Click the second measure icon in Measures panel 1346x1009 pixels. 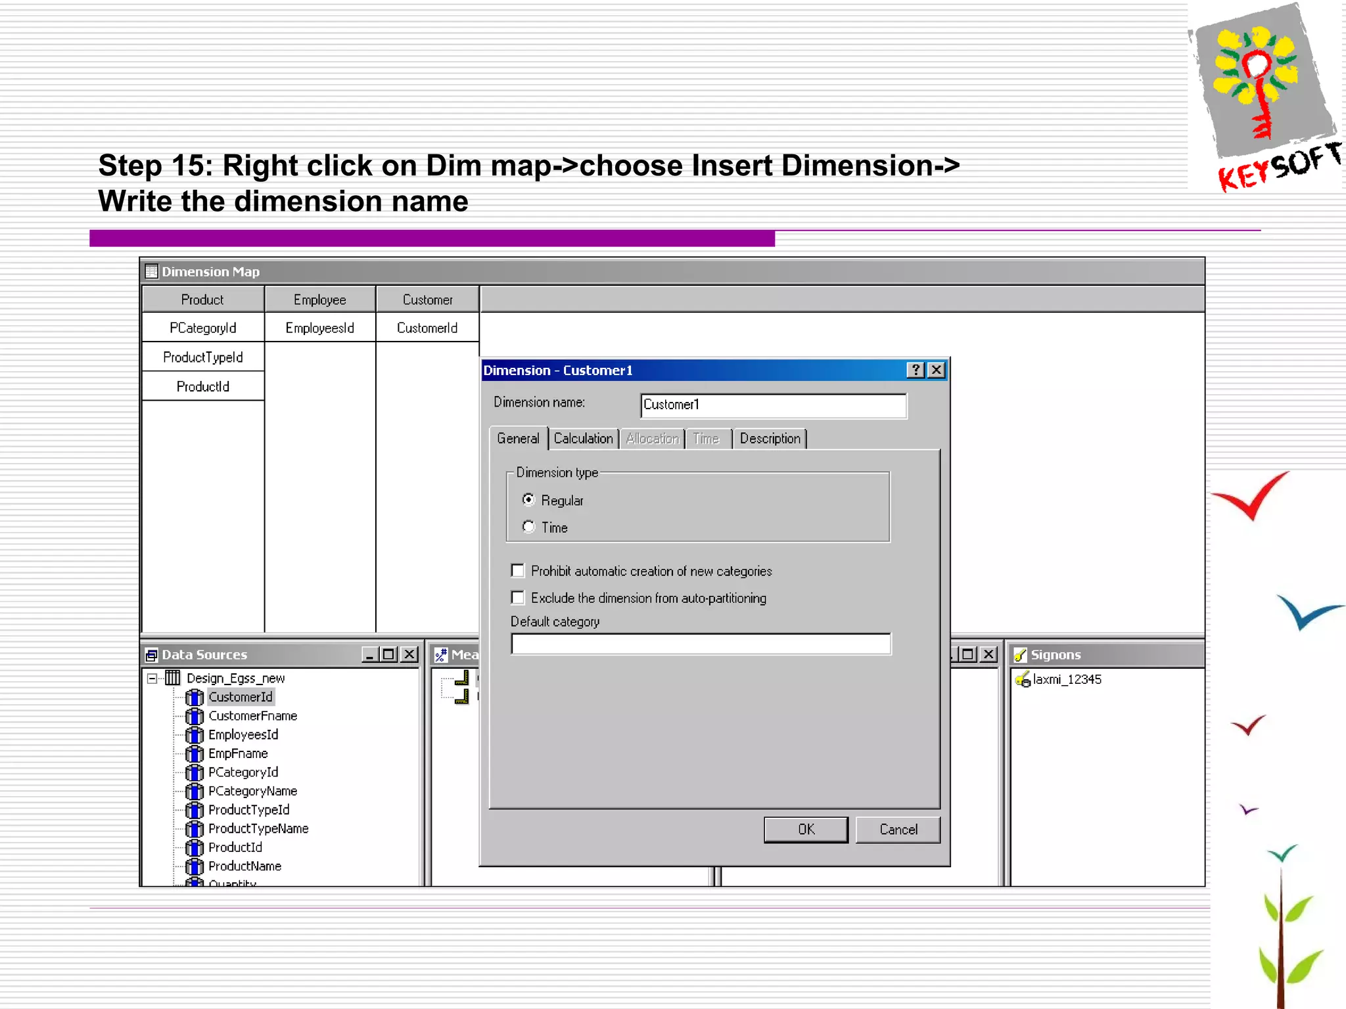[462, 696]
